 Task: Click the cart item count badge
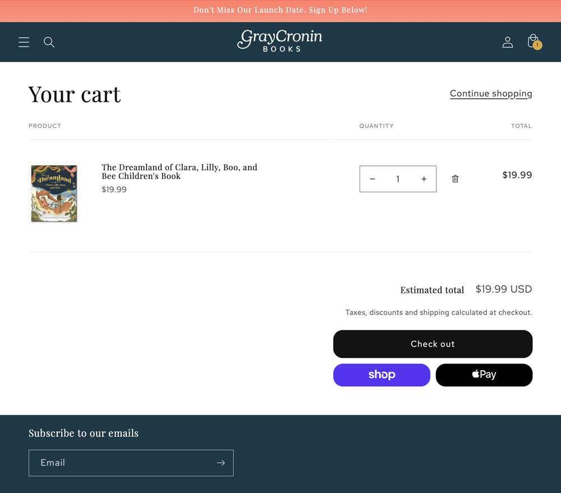[x=537, y=45]
